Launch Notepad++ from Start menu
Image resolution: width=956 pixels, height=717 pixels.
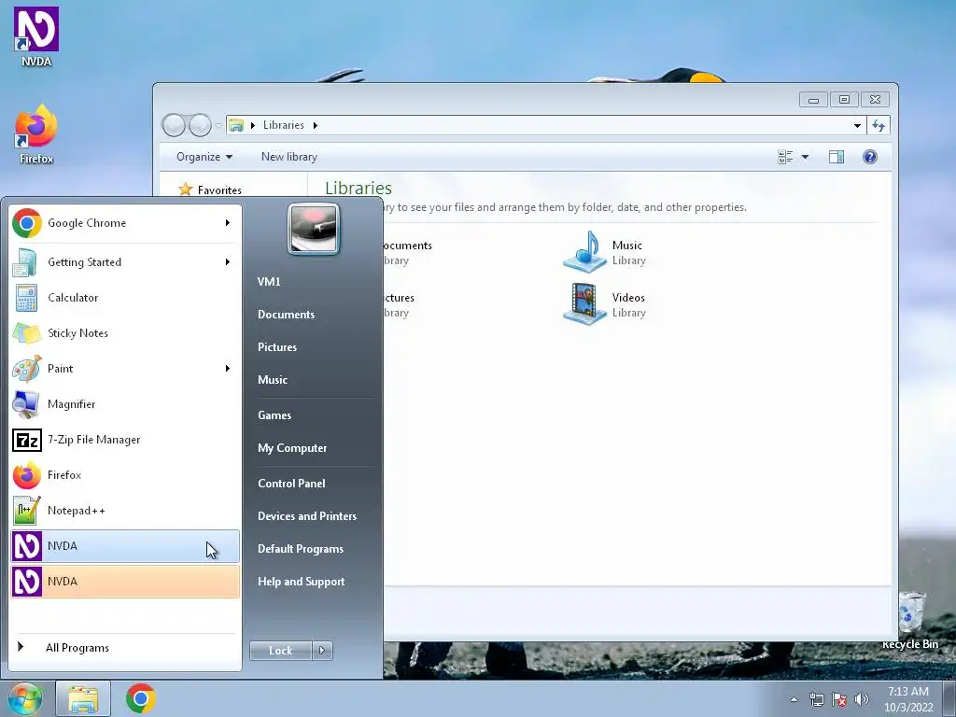point(125,511)
